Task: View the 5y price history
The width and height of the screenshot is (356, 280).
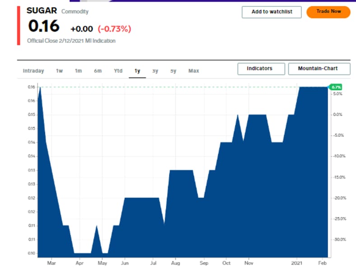Action: click(x=173, y=70)
